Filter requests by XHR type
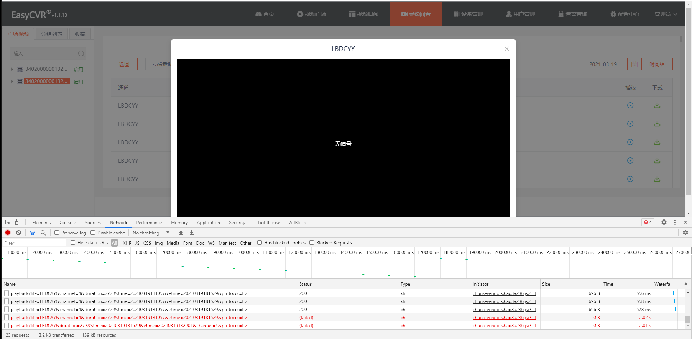Screen dimensions: 692x339 pos(127,243)
